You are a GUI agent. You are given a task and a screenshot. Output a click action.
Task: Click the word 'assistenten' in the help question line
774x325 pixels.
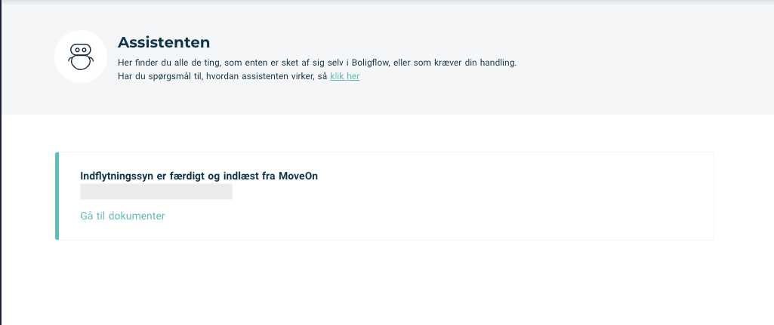[266, 76]
